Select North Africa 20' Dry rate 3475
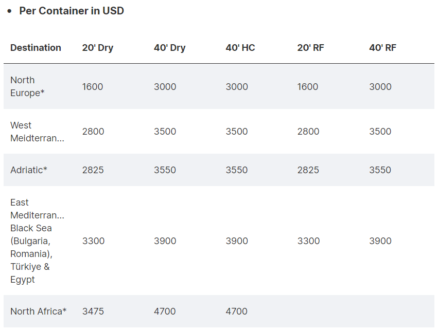Viewport: 438px width, 331px height. click(93, 311)
